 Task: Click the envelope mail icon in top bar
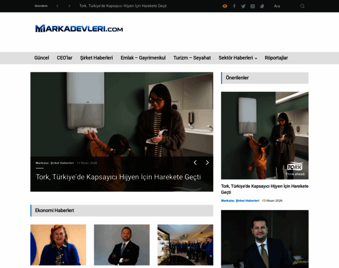pyautogui.click(x=252, y=6)
